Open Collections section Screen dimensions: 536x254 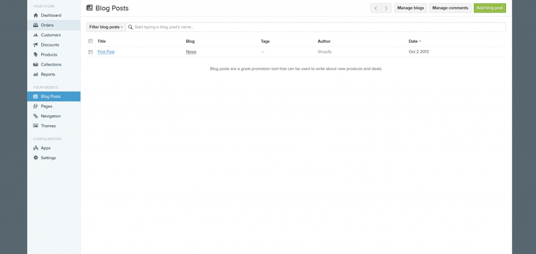point(54,65)
